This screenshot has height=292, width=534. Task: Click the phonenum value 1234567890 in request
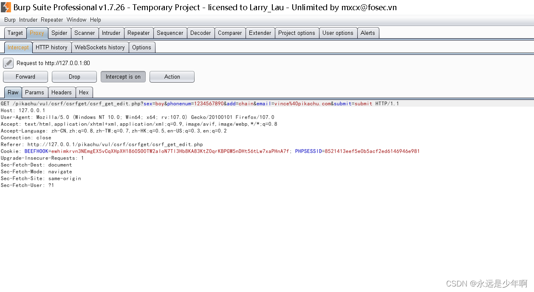pos(209,104)
